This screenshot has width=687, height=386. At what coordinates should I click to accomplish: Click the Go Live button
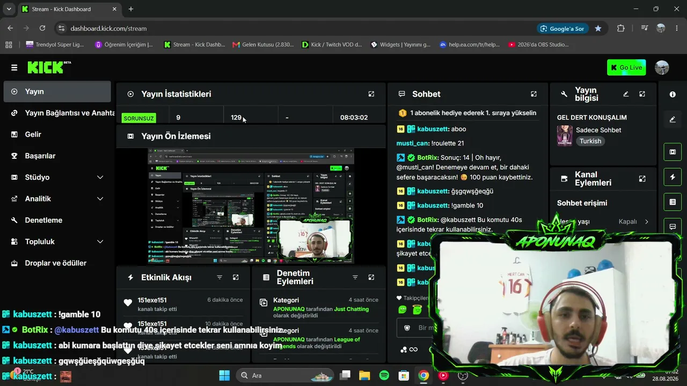point(626,68)
